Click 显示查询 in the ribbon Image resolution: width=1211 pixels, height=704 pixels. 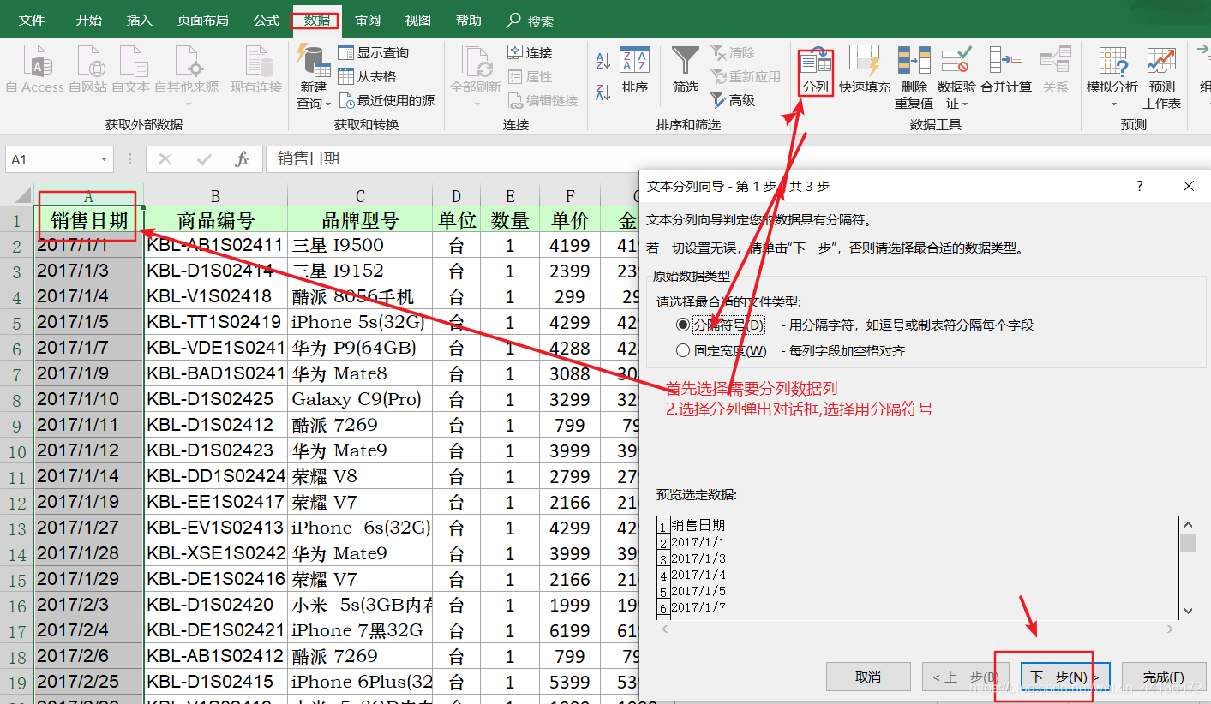pyautogui.click(x=374, y=52)
